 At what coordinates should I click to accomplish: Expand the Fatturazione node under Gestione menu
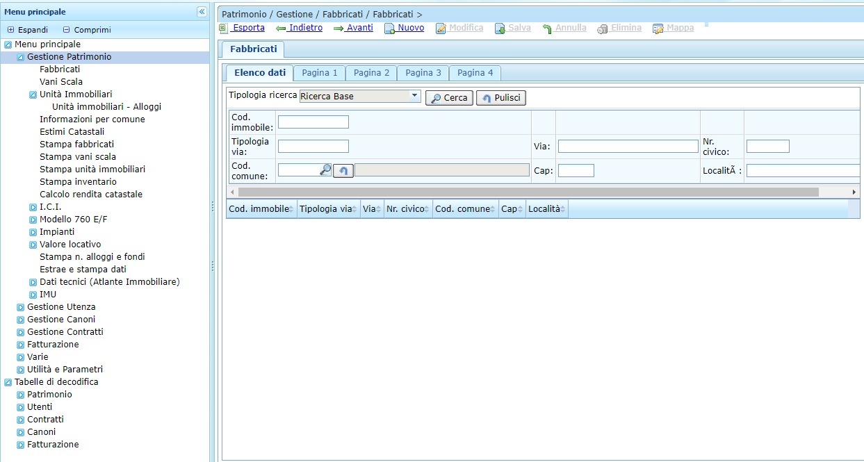pos(20,345)
